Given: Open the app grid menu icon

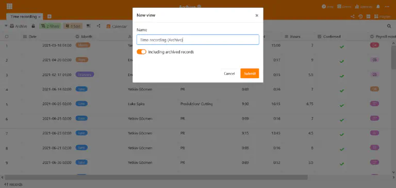Looking at the screenshot, I should 9,7.
